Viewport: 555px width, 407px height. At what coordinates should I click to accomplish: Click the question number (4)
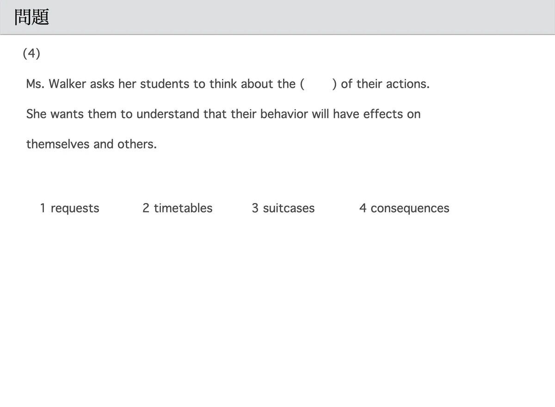[x=31, y=54]
